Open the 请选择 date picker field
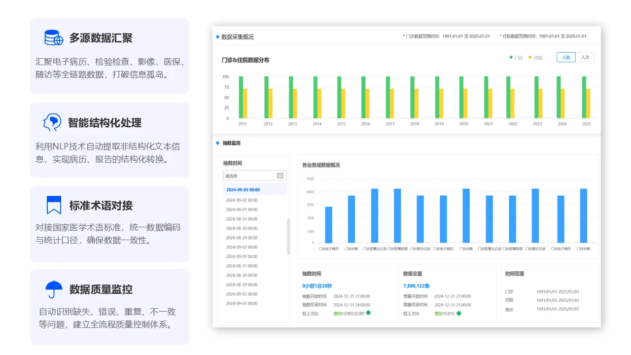 [x=254, y=176]
